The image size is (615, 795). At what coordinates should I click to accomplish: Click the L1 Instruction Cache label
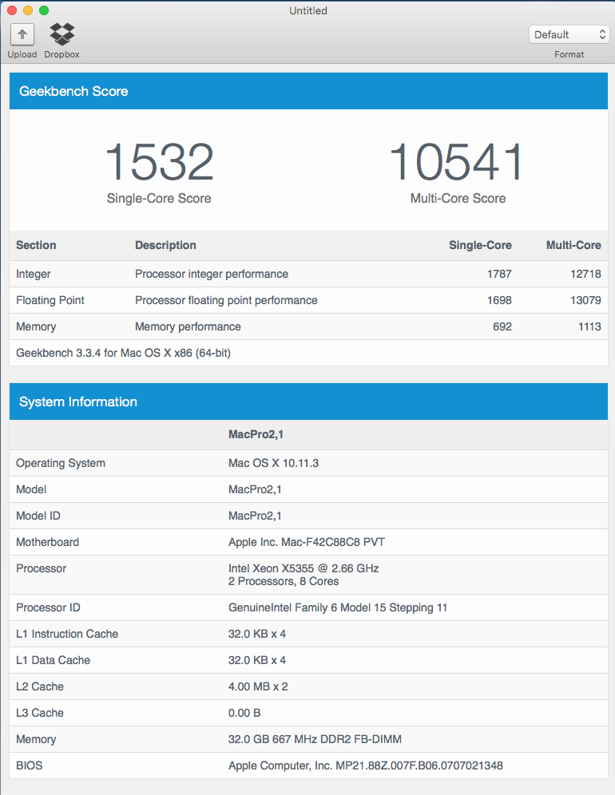point(67,635)
